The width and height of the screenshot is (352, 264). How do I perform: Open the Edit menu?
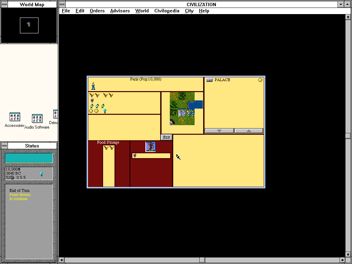pos(80,11)
